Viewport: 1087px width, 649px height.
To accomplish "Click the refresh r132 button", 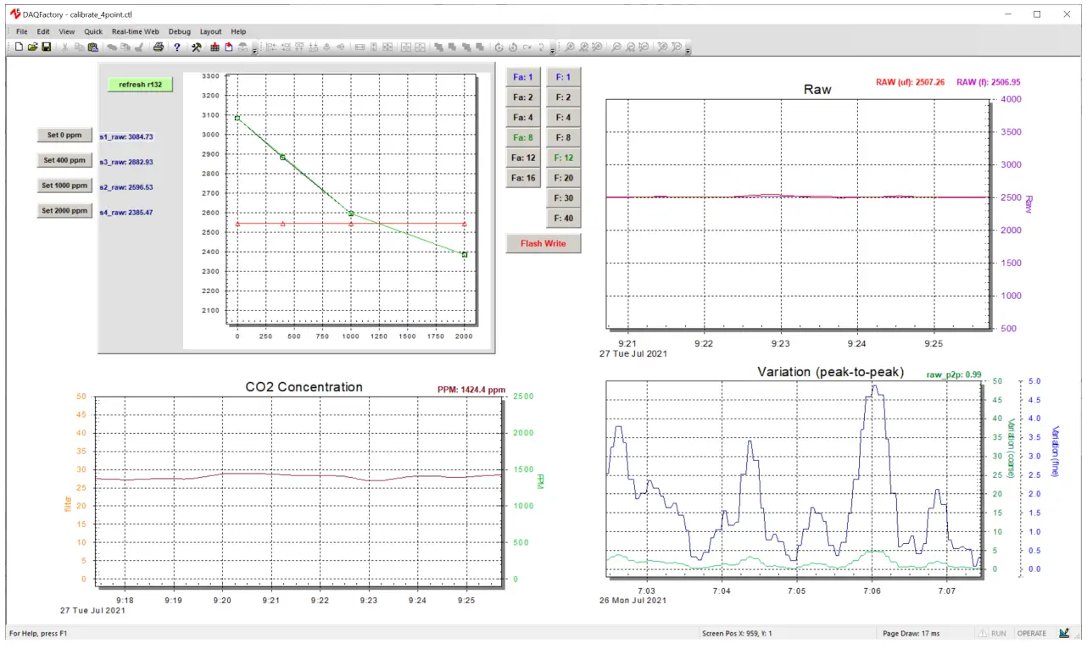I will pos(140,84).
